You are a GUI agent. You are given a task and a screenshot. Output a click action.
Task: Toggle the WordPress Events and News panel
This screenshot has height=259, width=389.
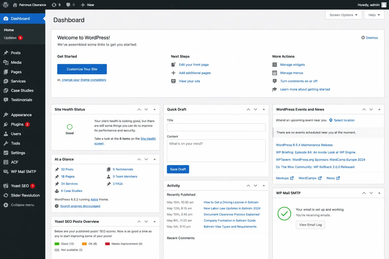pyautogui.click(x=379, y=109)
